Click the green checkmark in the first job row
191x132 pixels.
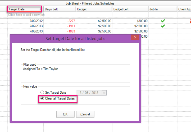pos(163,21)
